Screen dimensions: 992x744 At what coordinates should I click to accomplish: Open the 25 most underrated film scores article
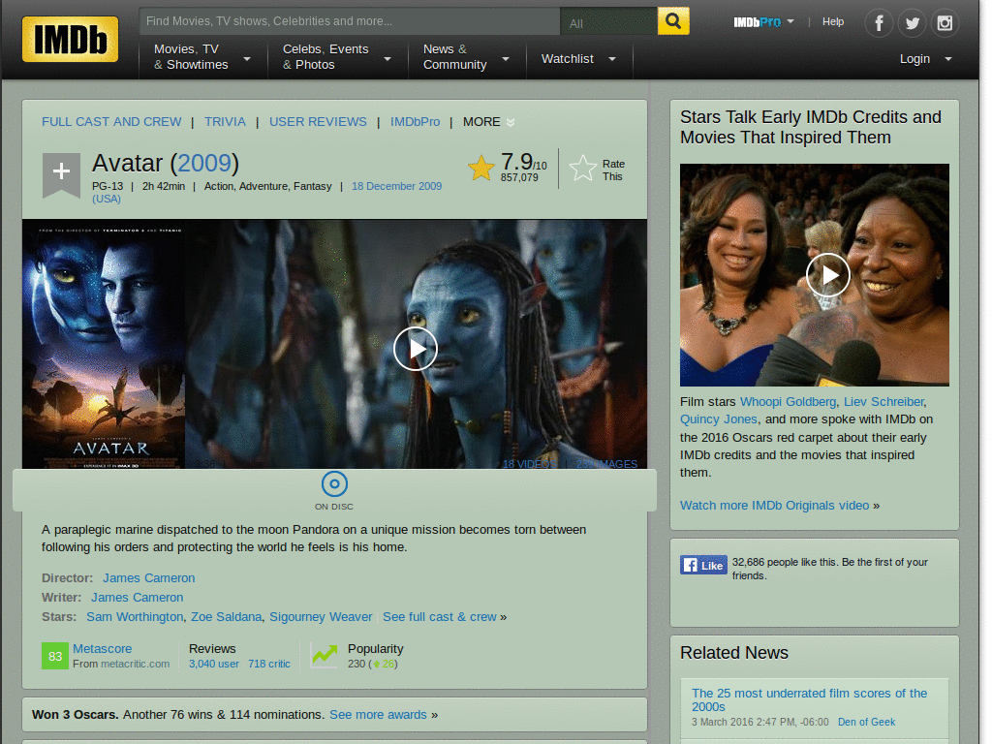tap(809, 699)
